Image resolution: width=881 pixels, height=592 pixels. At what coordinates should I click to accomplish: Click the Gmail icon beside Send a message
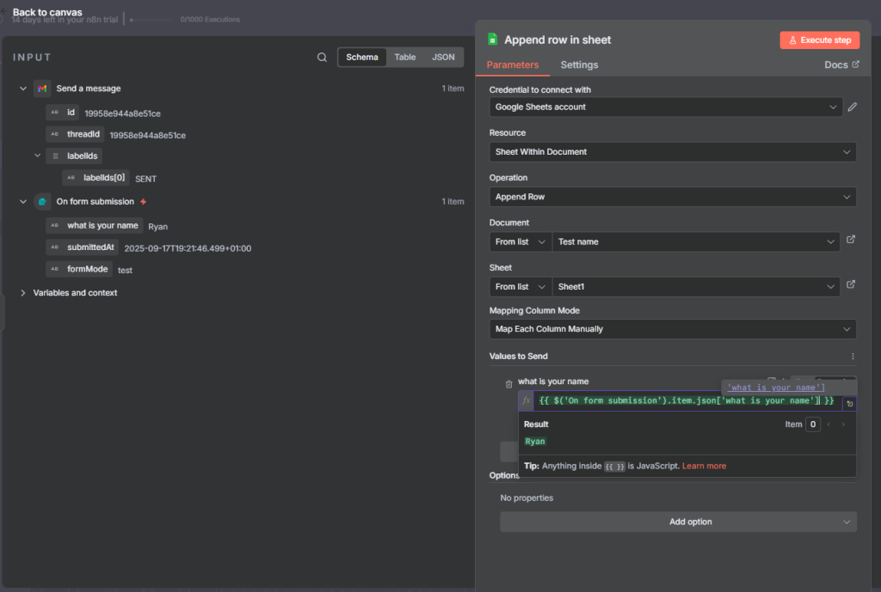42,88
